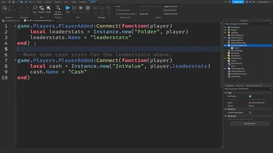Viewport: 273px width, 153px height.
Task: Click the Teams icon in Explorer
Action: [229, 61]
